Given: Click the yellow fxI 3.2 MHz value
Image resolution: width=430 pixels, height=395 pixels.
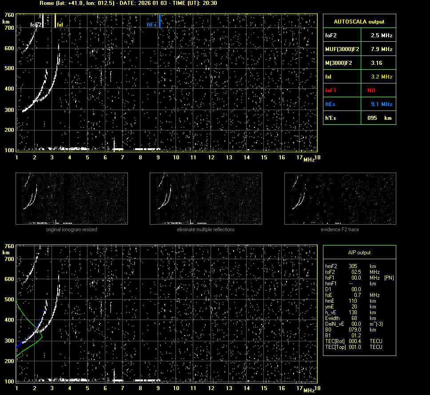Looking at the screenshot, I should click(382, 77).
